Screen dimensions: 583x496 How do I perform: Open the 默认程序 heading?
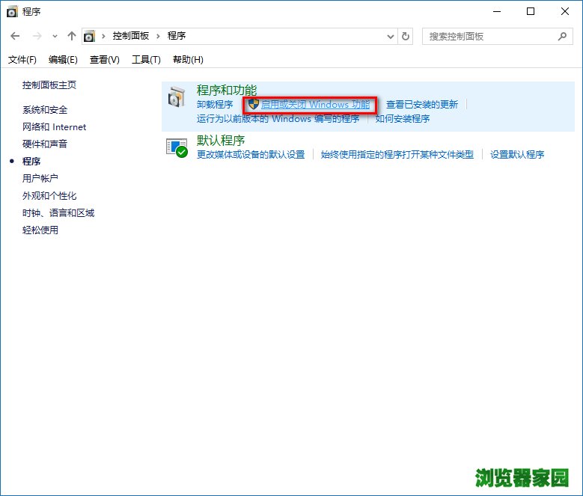click(221, 141)
